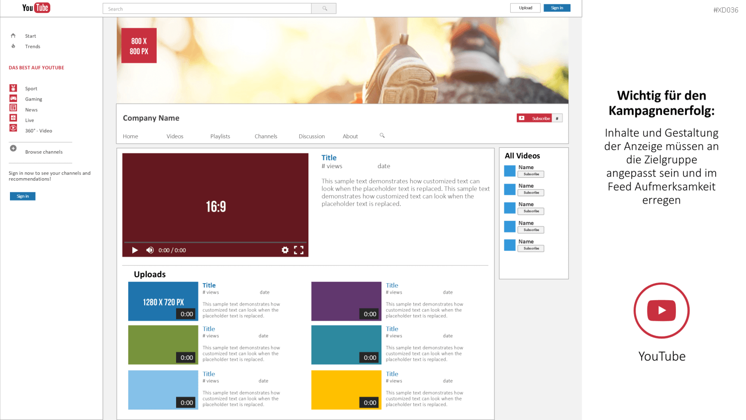
Task: Click the first channel avatar in All Videos
Action: pos(510,171)
